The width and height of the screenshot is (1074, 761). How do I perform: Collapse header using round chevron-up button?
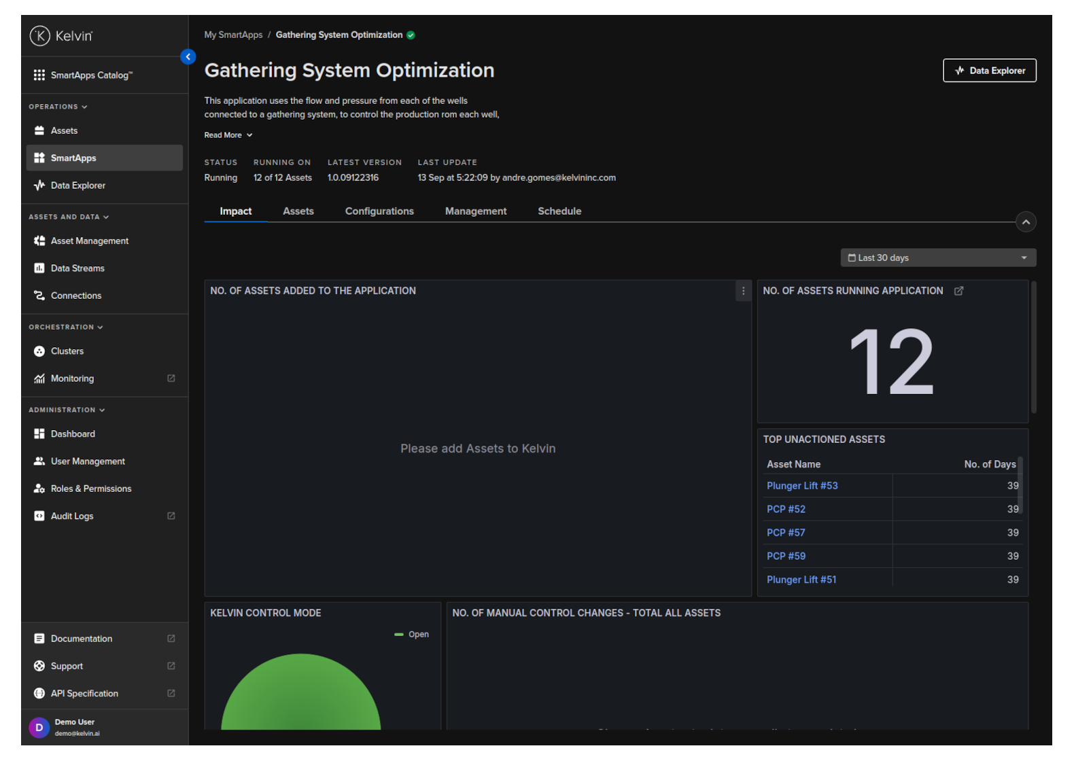(x=1025, y=222)
